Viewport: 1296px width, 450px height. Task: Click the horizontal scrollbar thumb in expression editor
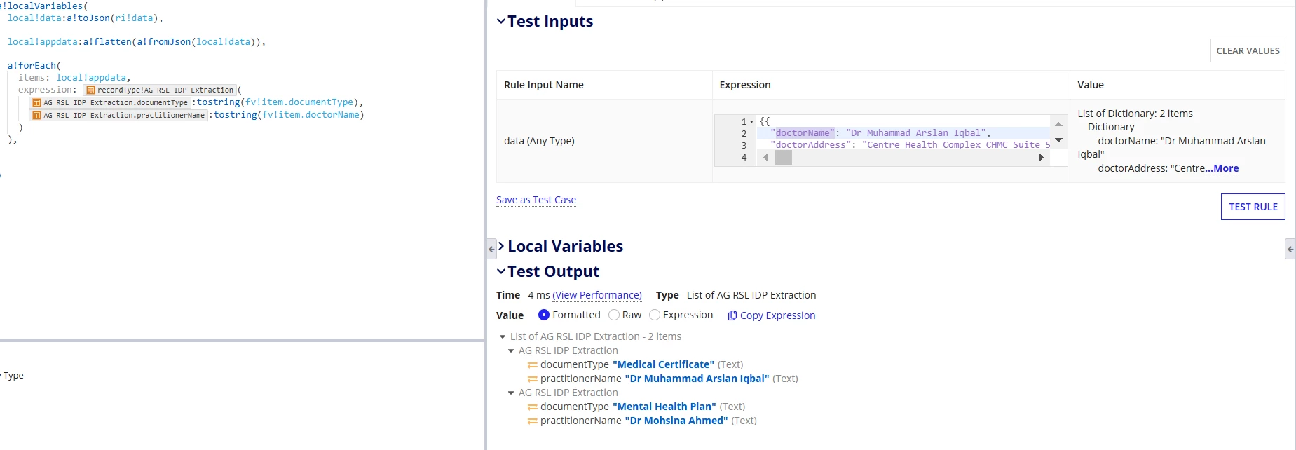click(x=783, y=158)
